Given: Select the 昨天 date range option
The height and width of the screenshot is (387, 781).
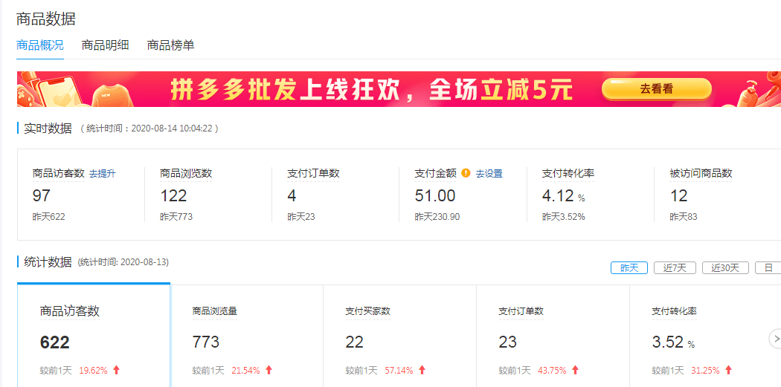Looking at the screenshot, I should pyautogui.click(x=629, y=268).
